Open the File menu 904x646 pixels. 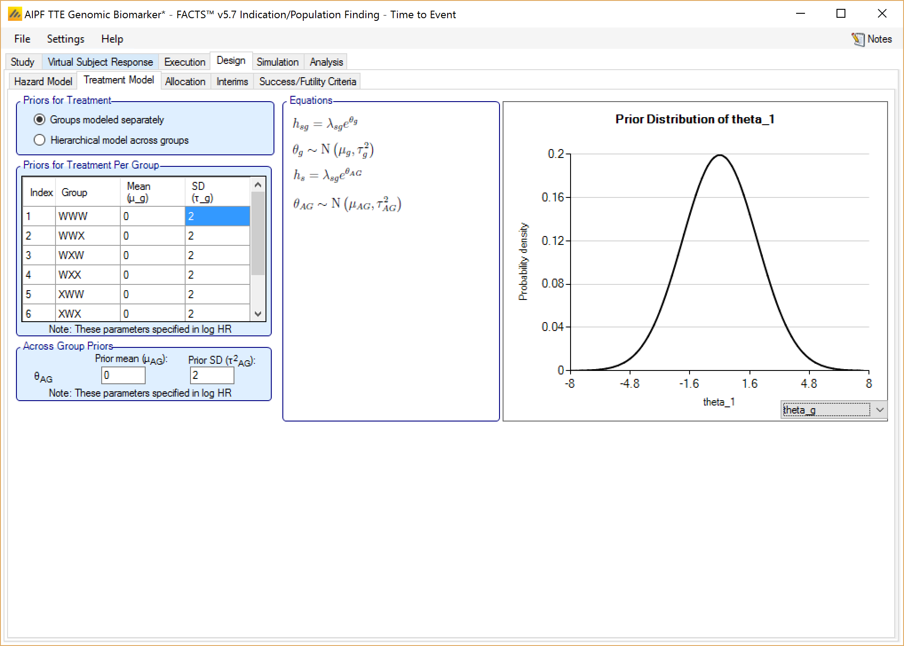22,39
